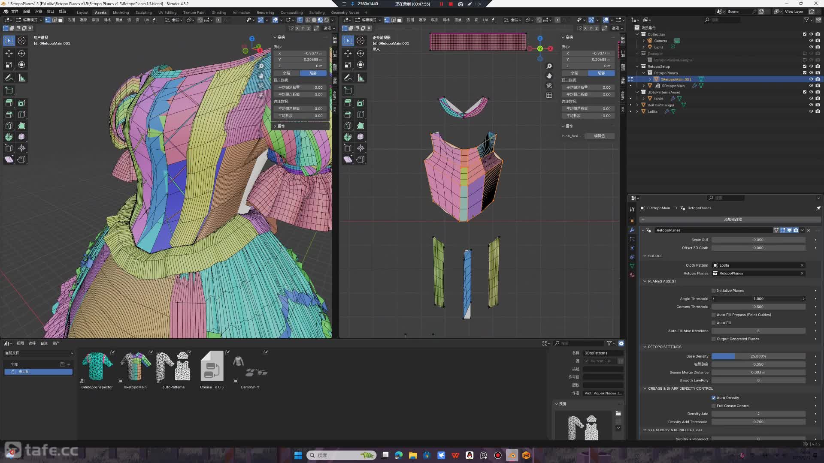This screenshot has height=463, width=824.
Task: Collapse the 3DtoPatternsAsset collection
Action: point(637,92)
